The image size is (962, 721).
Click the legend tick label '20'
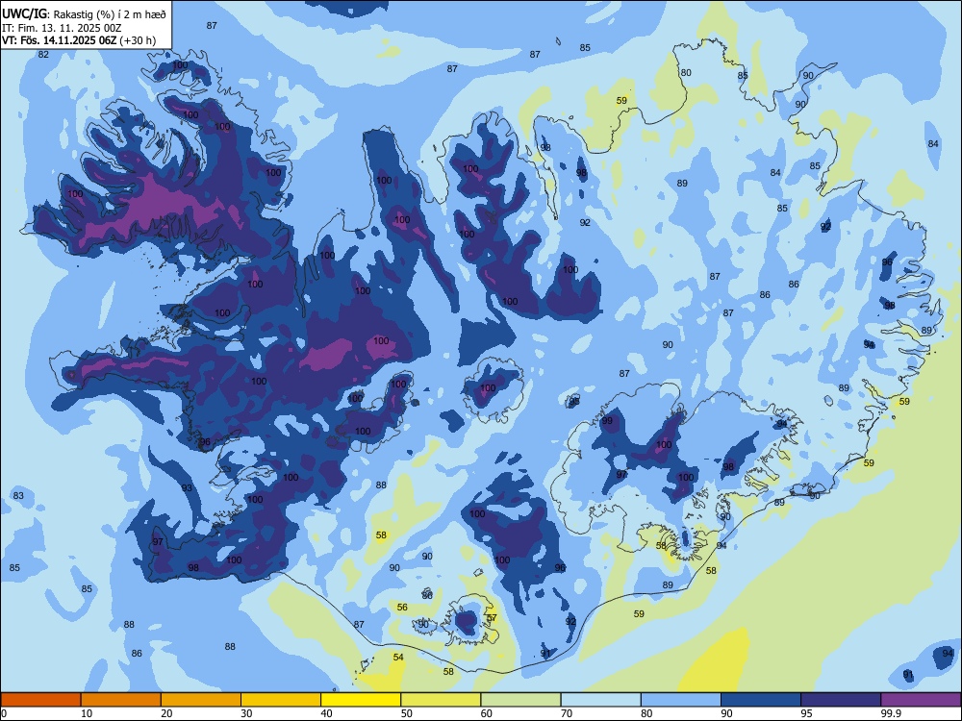tap(166, 713)
